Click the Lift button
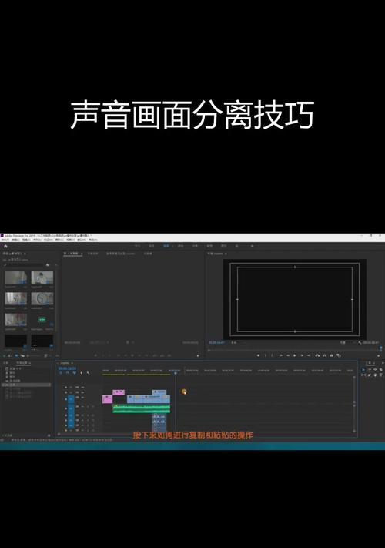385x548 pixels. tap(317, 355)
